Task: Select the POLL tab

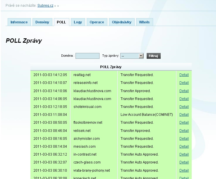Action: [61, 22]
